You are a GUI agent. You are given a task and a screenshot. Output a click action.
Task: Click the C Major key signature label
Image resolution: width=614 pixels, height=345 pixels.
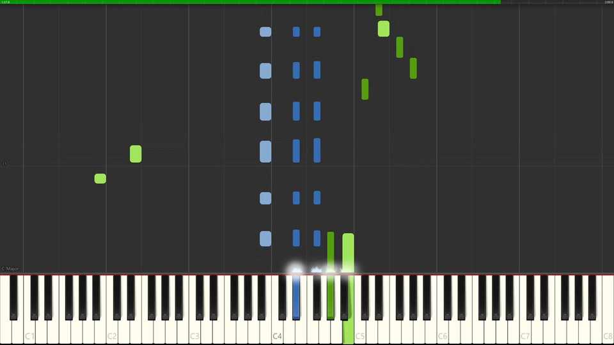(10, 269)
